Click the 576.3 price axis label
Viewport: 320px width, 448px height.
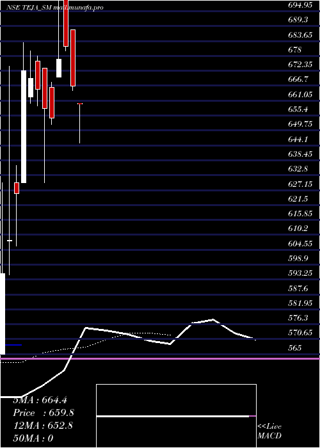298,318
